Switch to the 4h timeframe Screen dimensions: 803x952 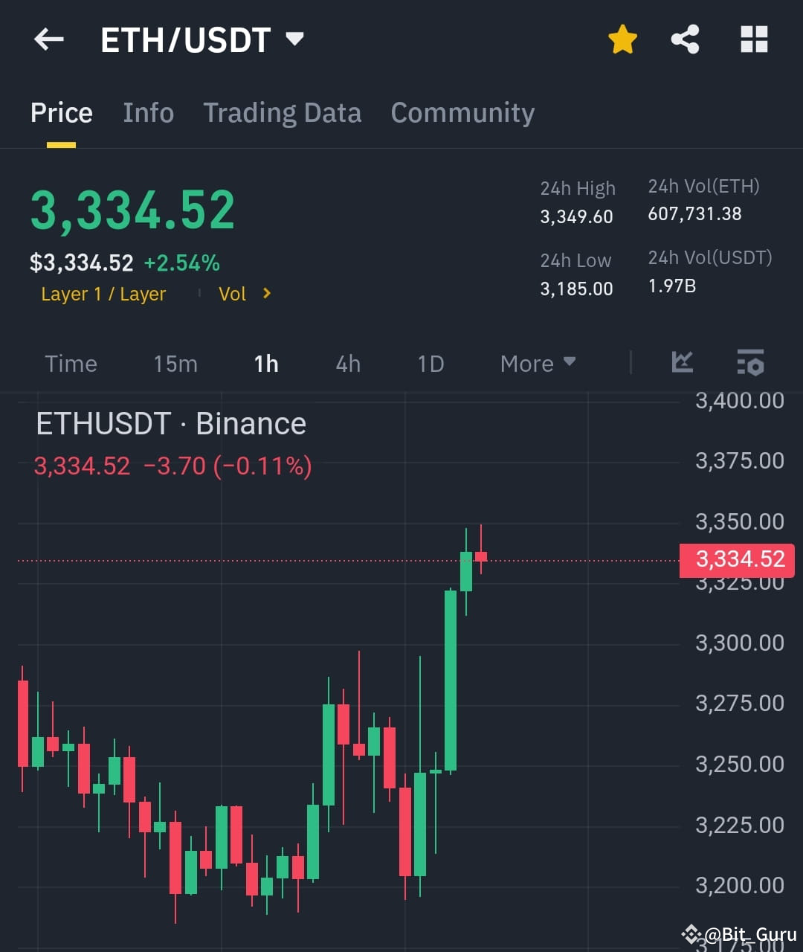pos(346,364)
